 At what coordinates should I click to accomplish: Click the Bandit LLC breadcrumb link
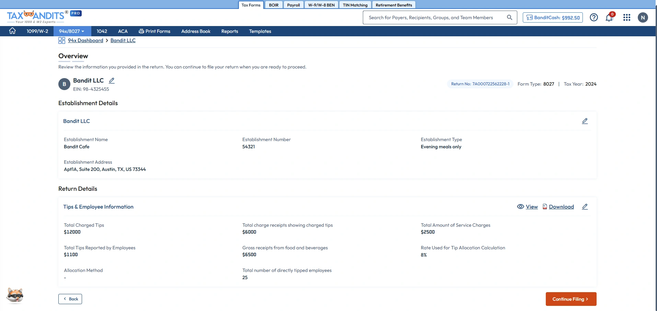(123, 40)
